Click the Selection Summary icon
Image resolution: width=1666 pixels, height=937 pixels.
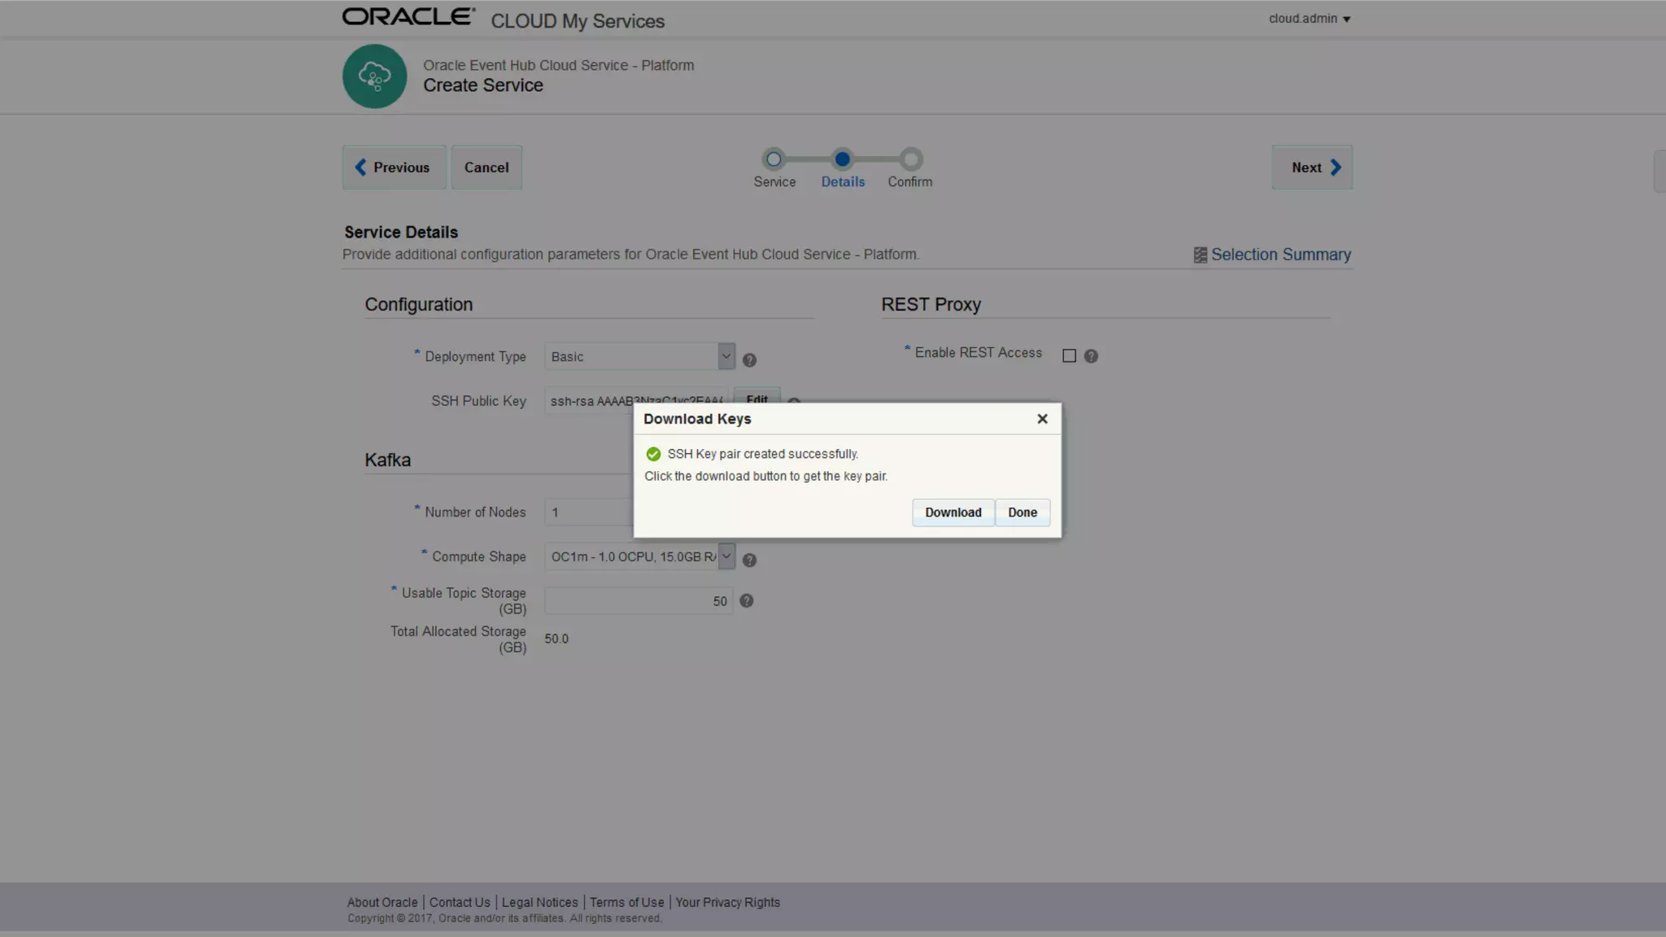tap(1200, 255)
